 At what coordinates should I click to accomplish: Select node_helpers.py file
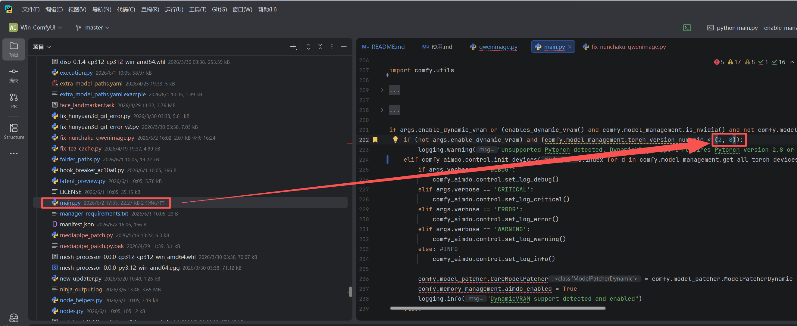pos(81,300)
